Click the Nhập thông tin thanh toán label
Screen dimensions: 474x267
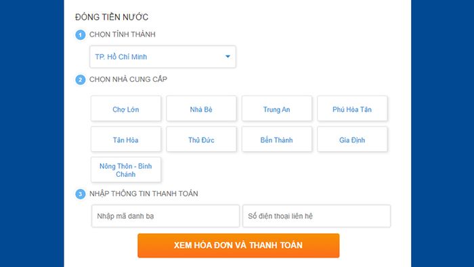click(144, 194)
